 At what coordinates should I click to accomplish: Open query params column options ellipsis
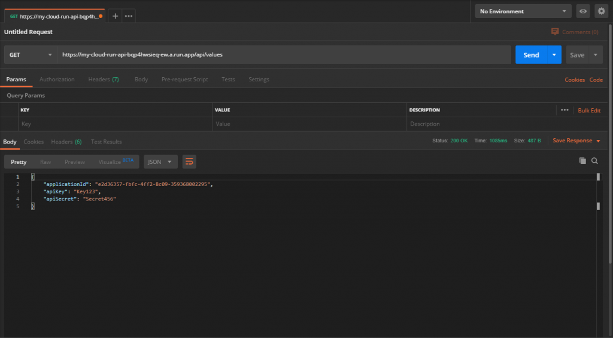click(565, 110)
